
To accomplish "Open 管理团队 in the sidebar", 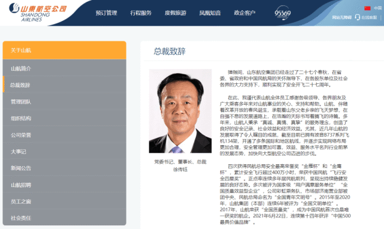I will tap(65, 102).
